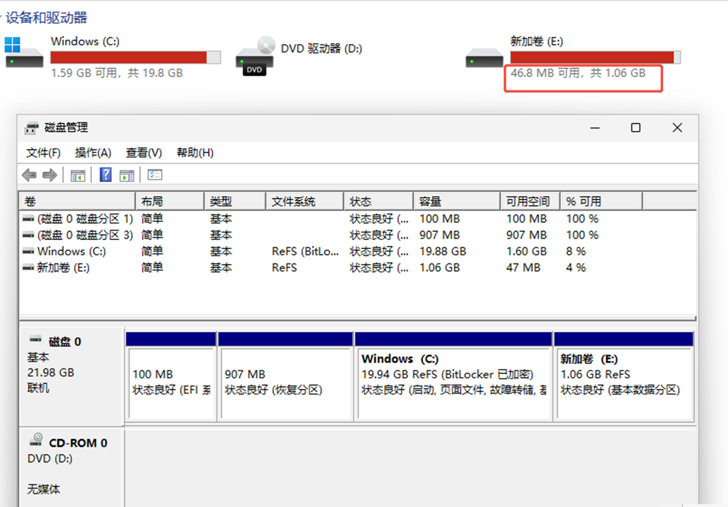Click the 47 MB free space cell

coord(523,268)
